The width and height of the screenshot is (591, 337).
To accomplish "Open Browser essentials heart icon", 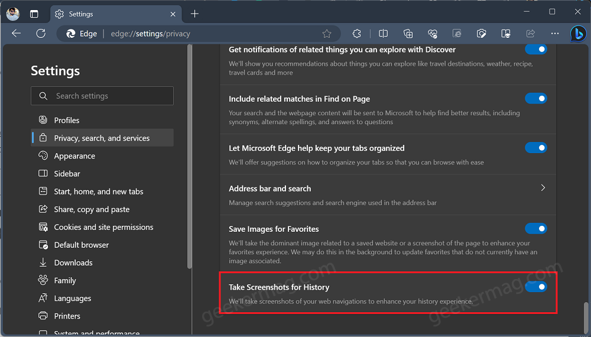I will point(433,34).
